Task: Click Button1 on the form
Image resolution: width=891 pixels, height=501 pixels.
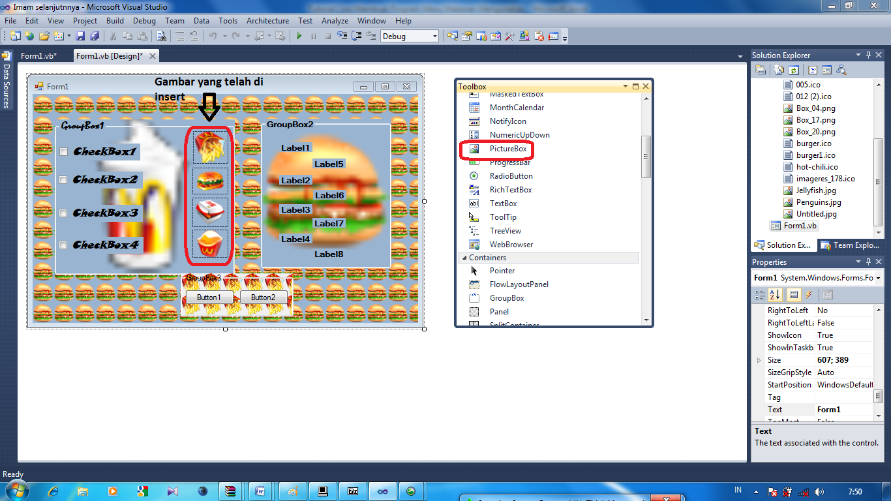Action: [x=209, y=297]
